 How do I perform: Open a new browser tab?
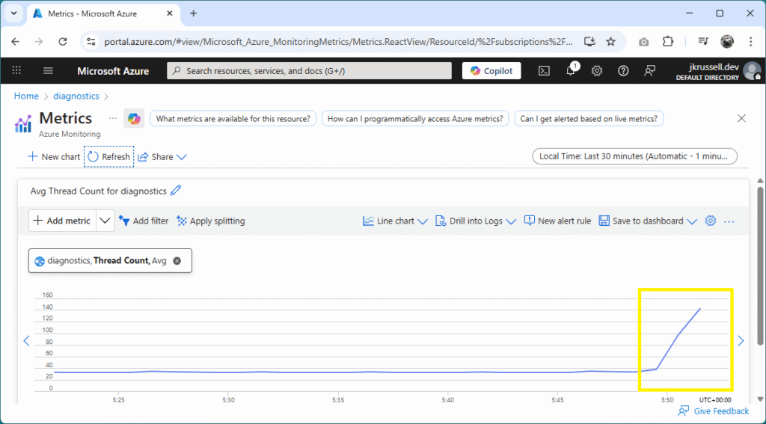click(x=194, y=13)
